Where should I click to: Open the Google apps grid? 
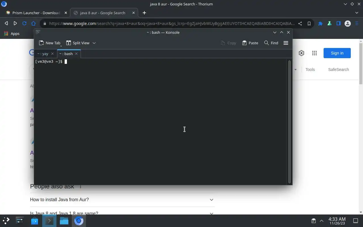(314, 53)
